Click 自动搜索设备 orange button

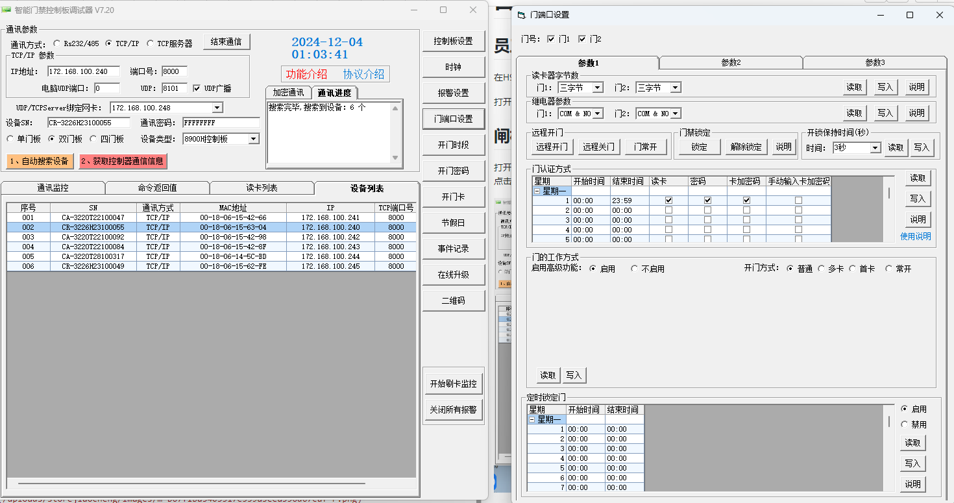38,161
